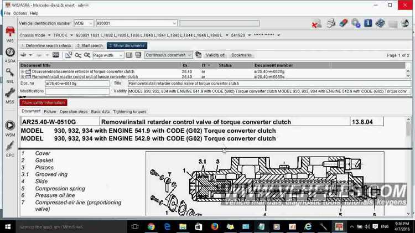
Task: Click the document list scrollbar down arrow
Action: [408, 76]
